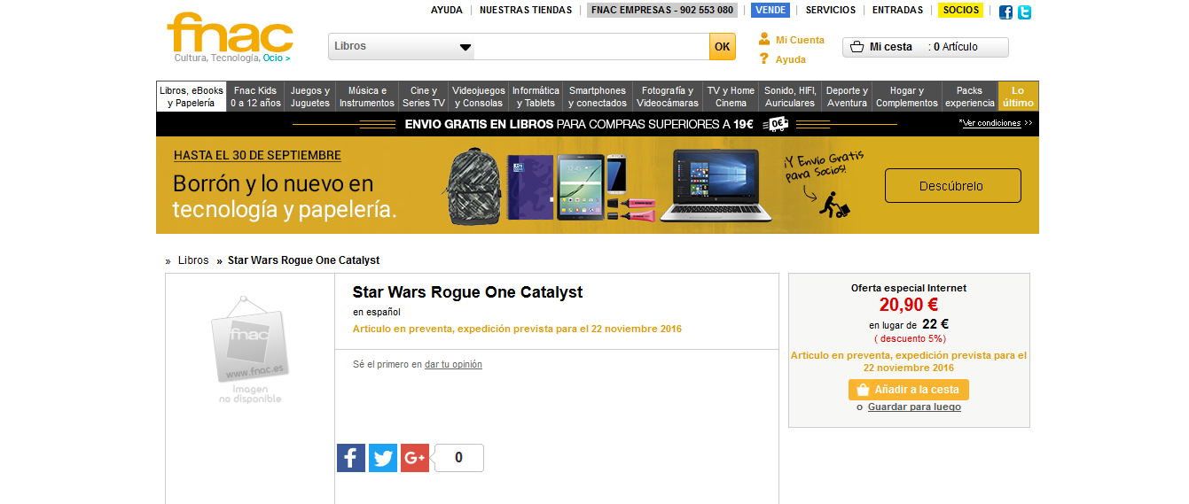Select Música e Instrumentos tab

pyautogui.click(x=367, y=97)
